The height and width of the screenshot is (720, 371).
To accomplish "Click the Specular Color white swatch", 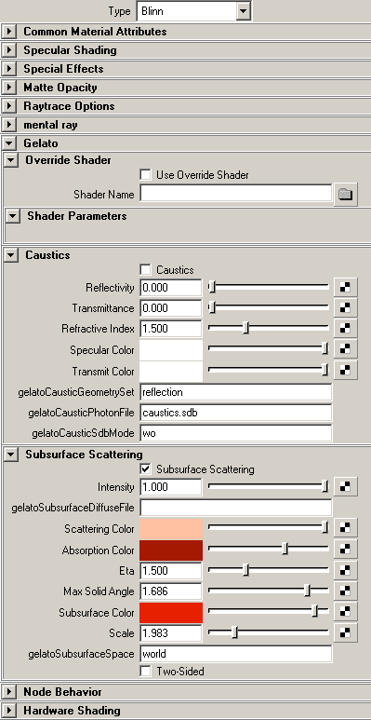I will [171, 350].
